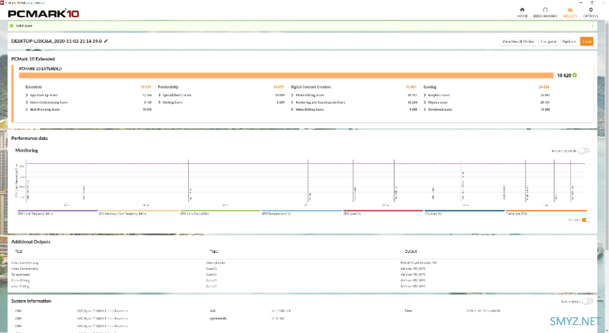
Task: Click the Digital Content Creation heading
Action: [x=311, y=88]
